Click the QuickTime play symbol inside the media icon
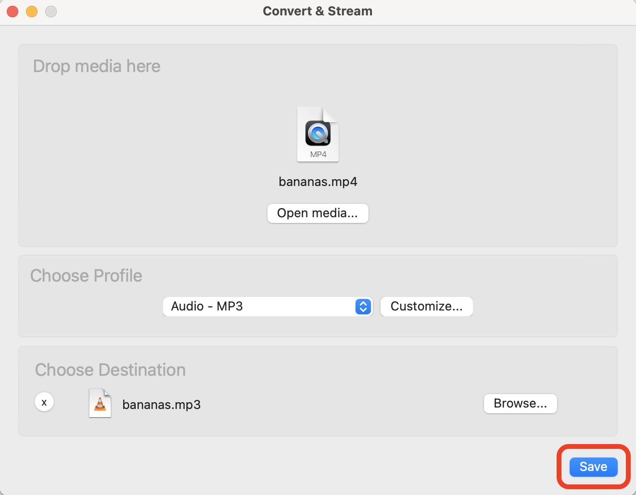 pos(318,133)
